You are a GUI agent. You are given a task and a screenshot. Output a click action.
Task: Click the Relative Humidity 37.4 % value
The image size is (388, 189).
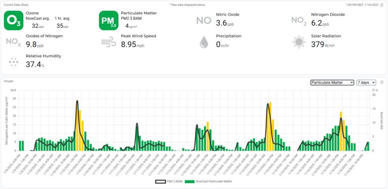click(35, 65)
